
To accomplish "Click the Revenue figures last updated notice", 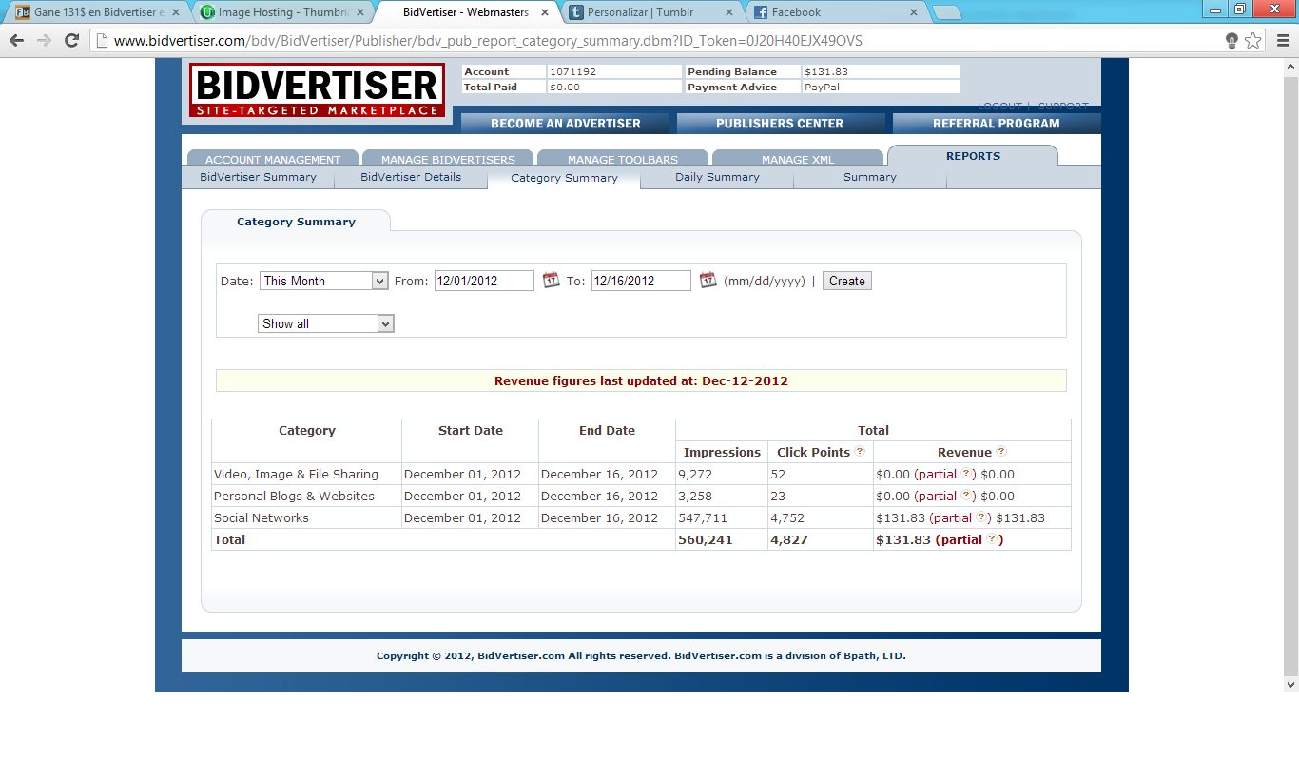I will click(x=641, y=380).
